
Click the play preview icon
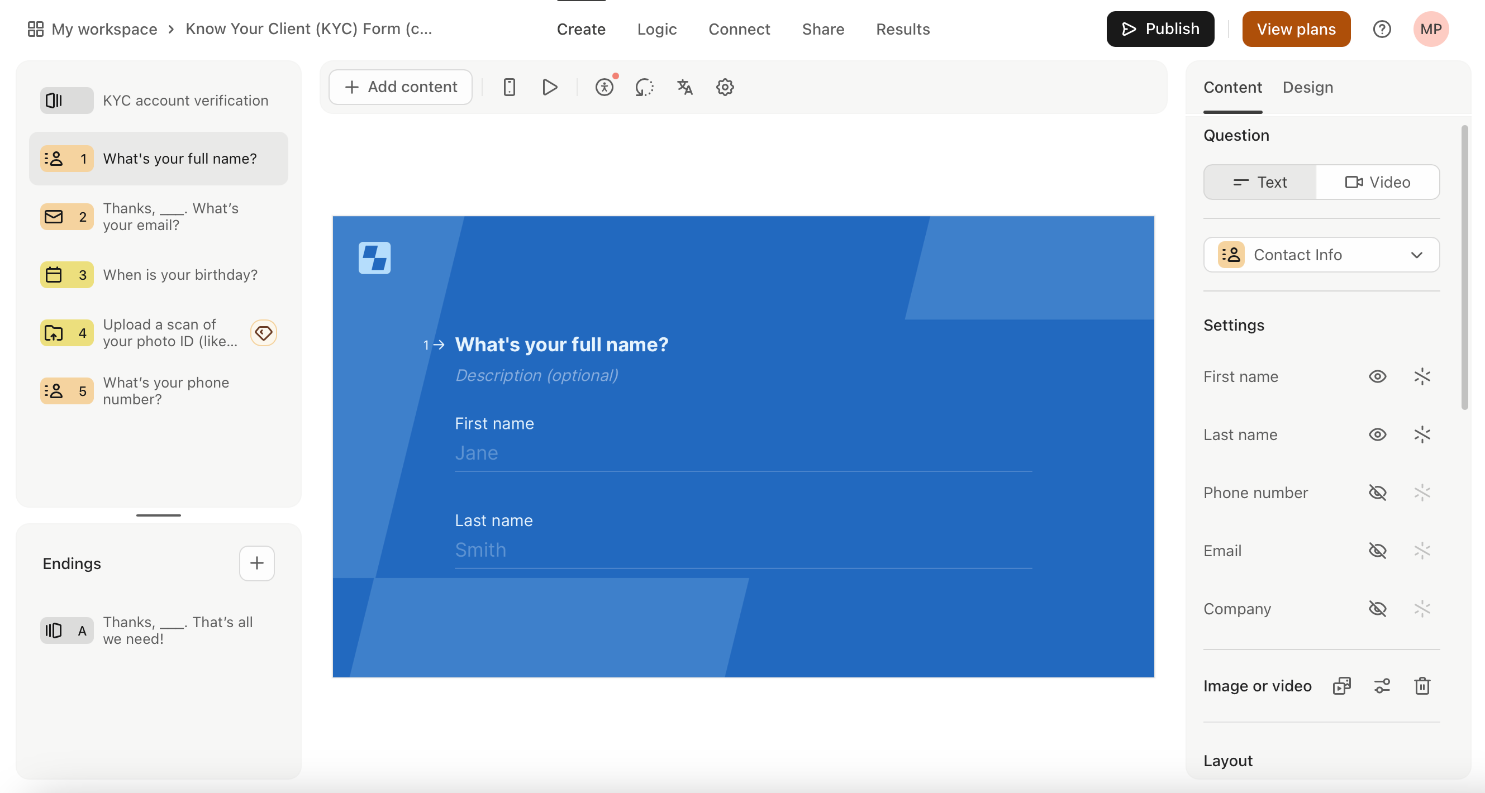[549, 87]
